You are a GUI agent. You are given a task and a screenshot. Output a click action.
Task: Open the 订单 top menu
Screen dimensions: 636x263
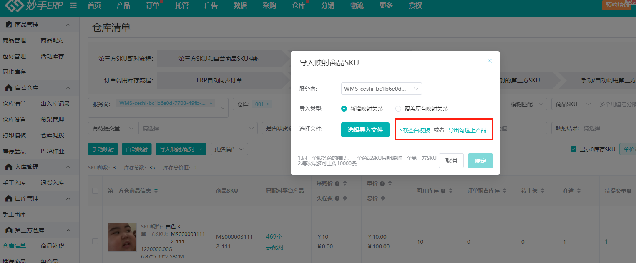(x=153, y=6)
